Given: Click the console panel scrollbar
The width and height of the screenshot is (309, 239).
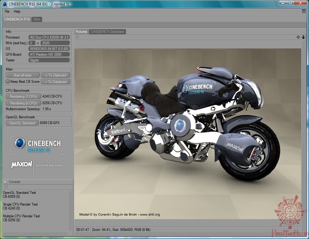Looking at the screenshot, I should [x=71, y=211].
